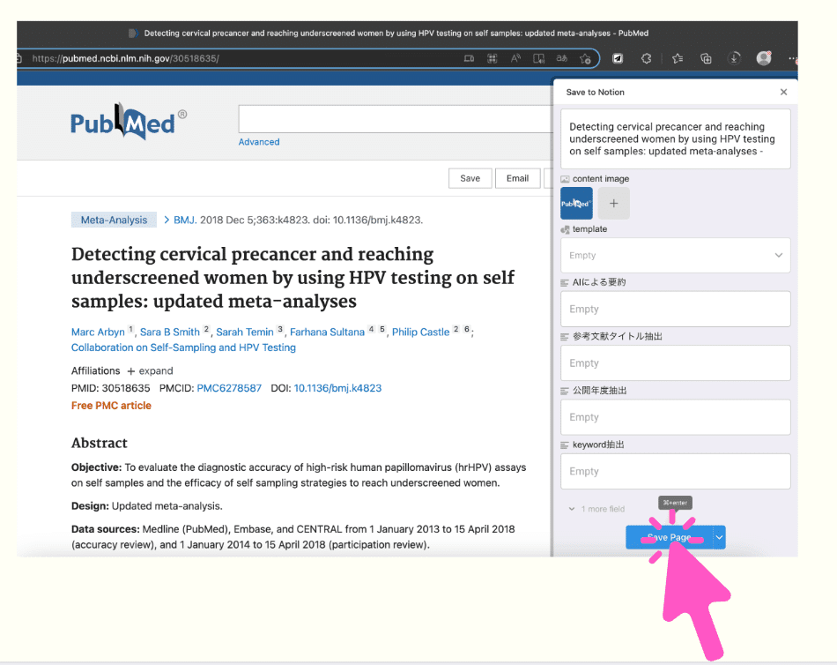Screen dimensions: 837x665
Task: Click the PubMed Email button
Action: [x=517, y=178]
